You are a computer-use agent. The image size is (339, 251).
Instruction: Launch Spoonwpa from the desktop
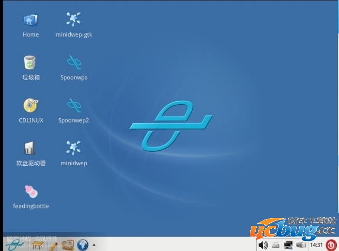click(x=74, y=63)
